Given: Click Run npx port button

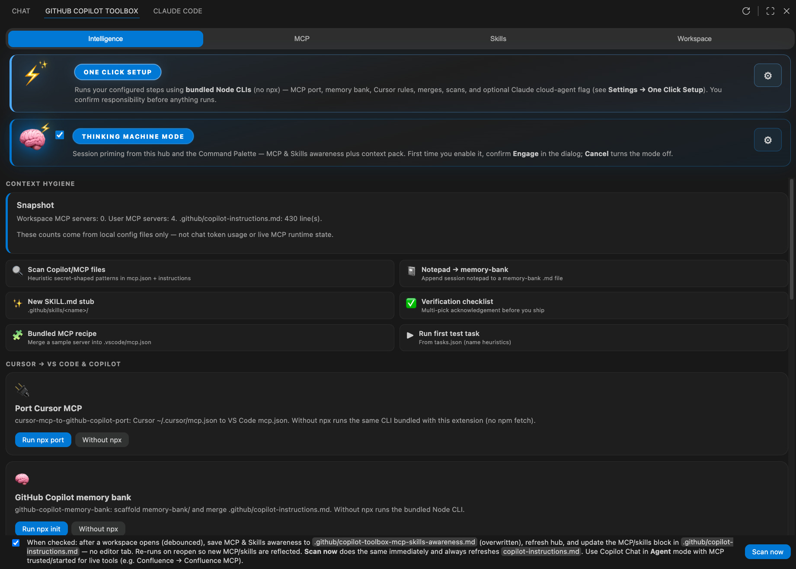Looking at the screenshot, I should click(43, 440).
